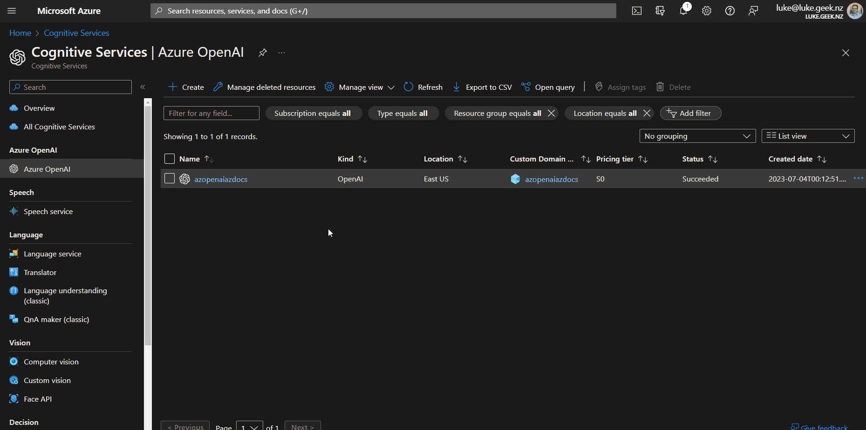Open Type equals all filter
This screenshot has width=866, height=430.
point(403,113)
